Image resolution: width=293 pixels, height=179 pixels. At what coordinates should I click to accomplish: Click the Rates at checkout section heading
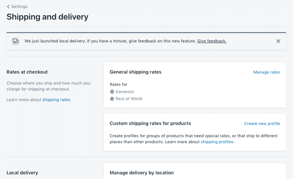coord(27,72)
